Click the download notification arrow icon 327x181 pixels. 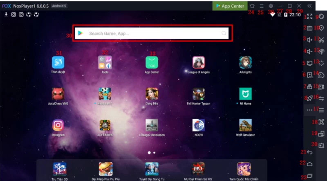pyautogui.click(x=6, y=14)
